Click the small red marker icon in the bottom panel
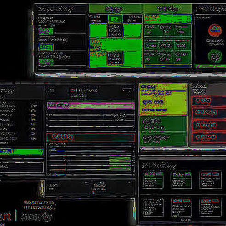This screenshot has height=226, width=226. tap(93, 192)
